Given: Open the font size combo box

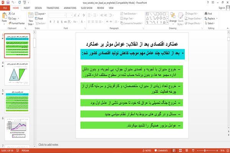Looking at the screenshot, I should tap(69, 15).
